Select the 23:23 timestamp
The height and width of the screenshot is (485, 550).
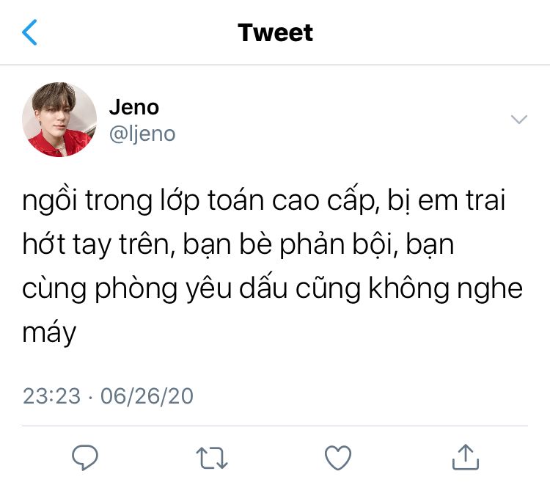coord(51,396)
